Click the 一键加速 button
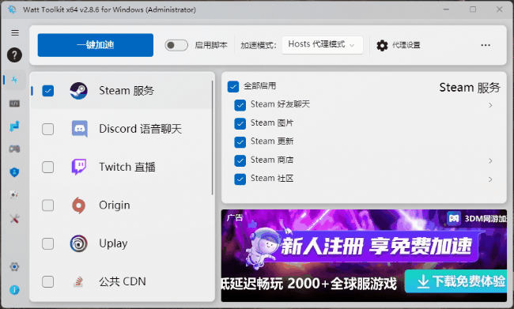Image resolution: width=514 pixels, height=309 pixels. (x=96, y=45)
